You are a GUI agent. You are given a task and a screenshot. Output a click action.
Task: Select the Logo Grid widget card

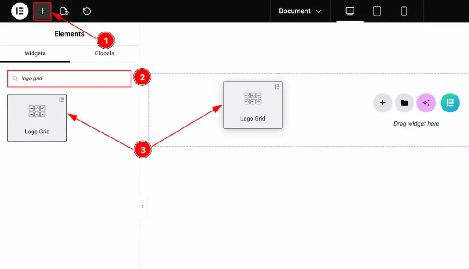pyautogui.click(x=37, y=117)
